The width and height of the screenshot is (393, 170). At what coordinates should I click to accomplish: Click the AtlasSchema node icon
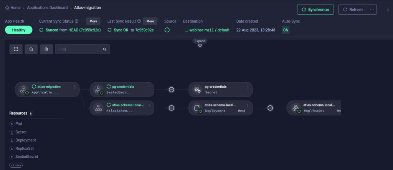(98, 108)
